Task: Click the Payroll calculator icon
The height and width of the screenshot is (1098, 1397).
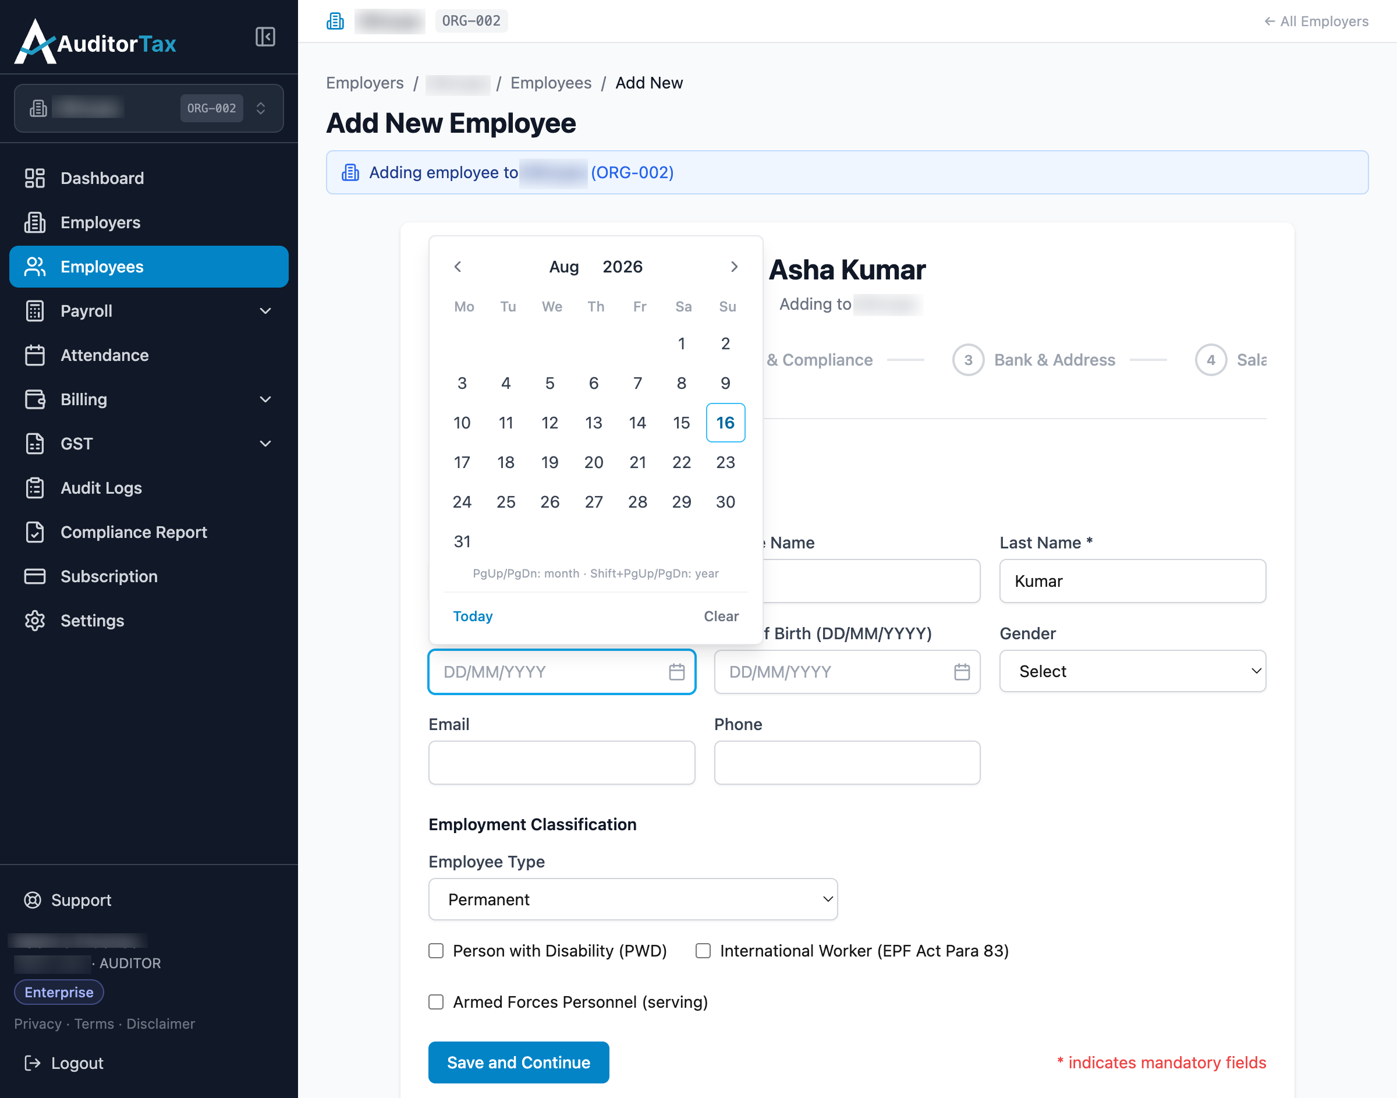Action: [x=35, y=311]
